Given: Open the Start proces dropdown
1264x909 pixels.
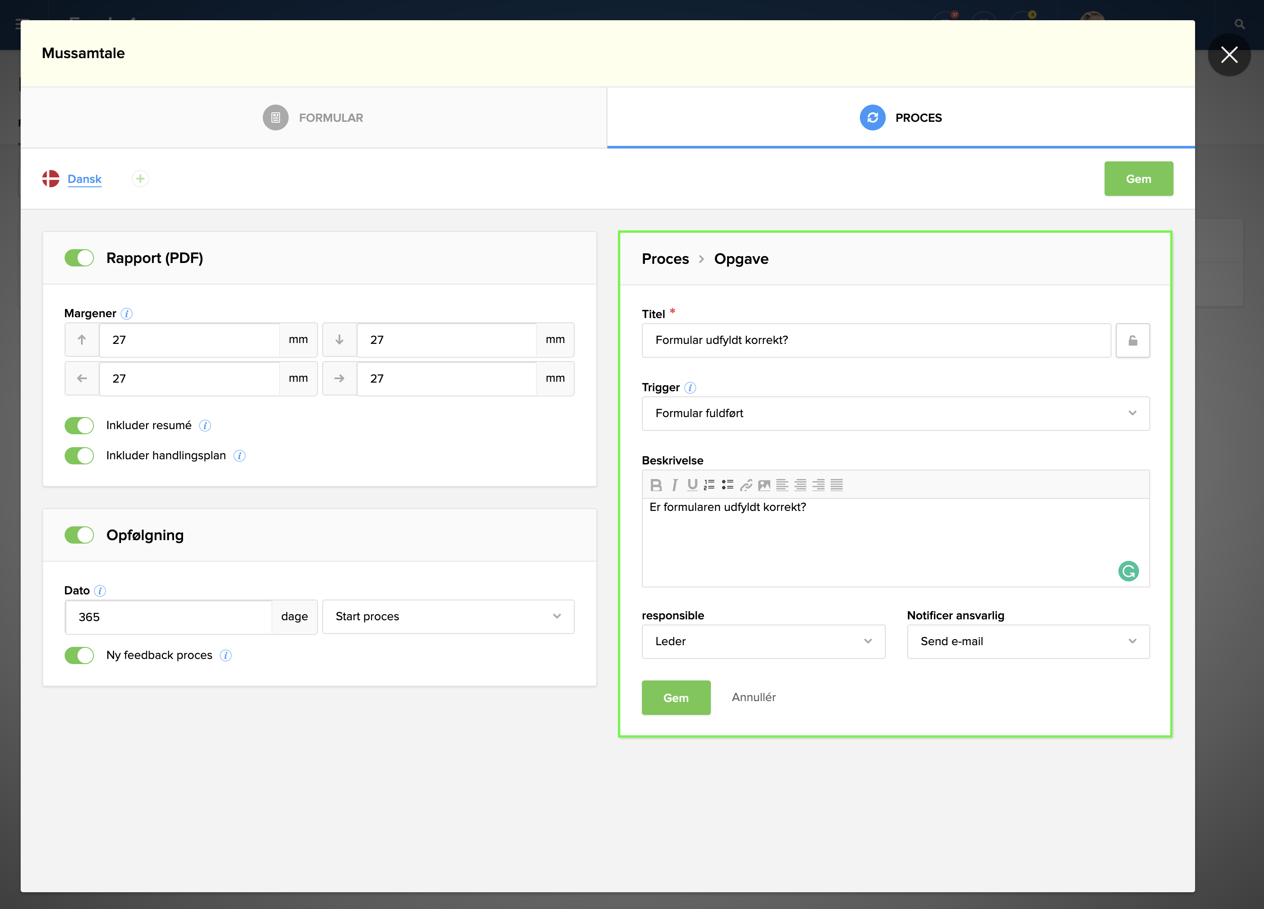Looking at the screenshot, I should point(448,616).
